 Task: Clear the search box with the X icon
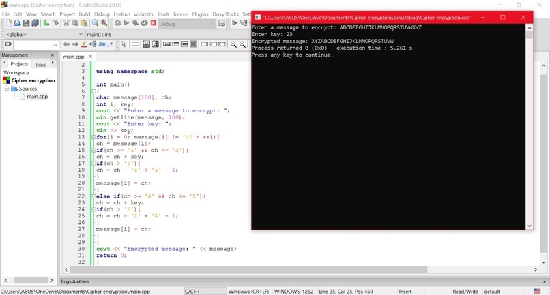(x=8, y=44)
